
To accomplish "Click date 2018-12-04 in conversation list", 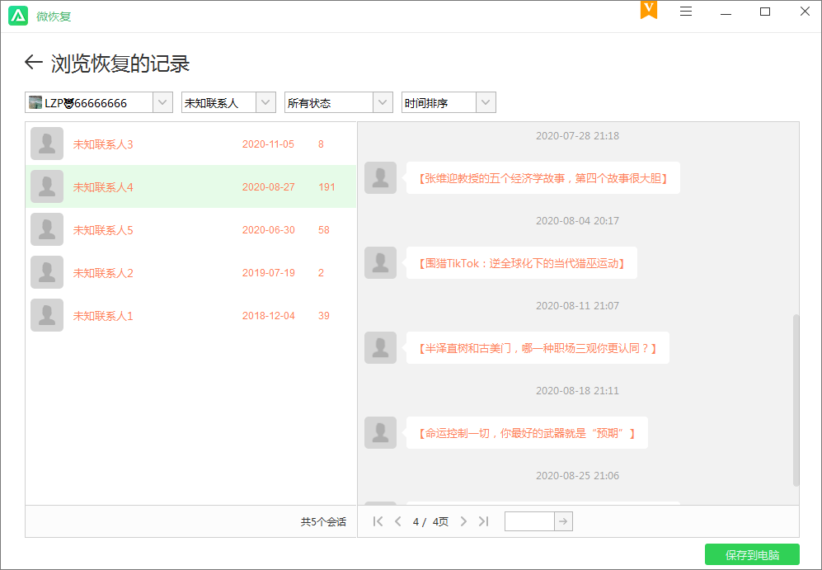I will 269,316.
